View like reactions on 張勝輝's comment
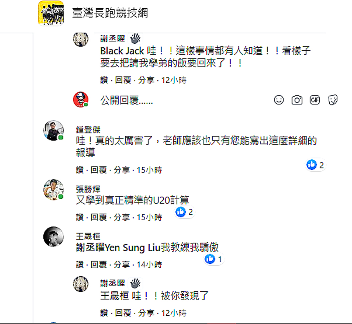Image resolution: width=352 pixels, height=324 pixels. coord(184,212)
